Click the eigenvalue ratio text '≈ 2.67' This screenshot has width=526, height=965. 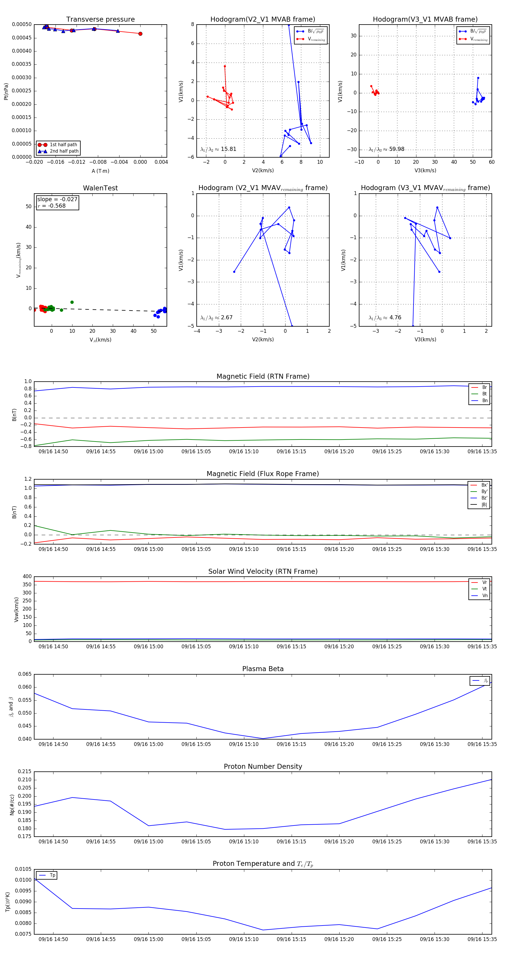(216, 318)
